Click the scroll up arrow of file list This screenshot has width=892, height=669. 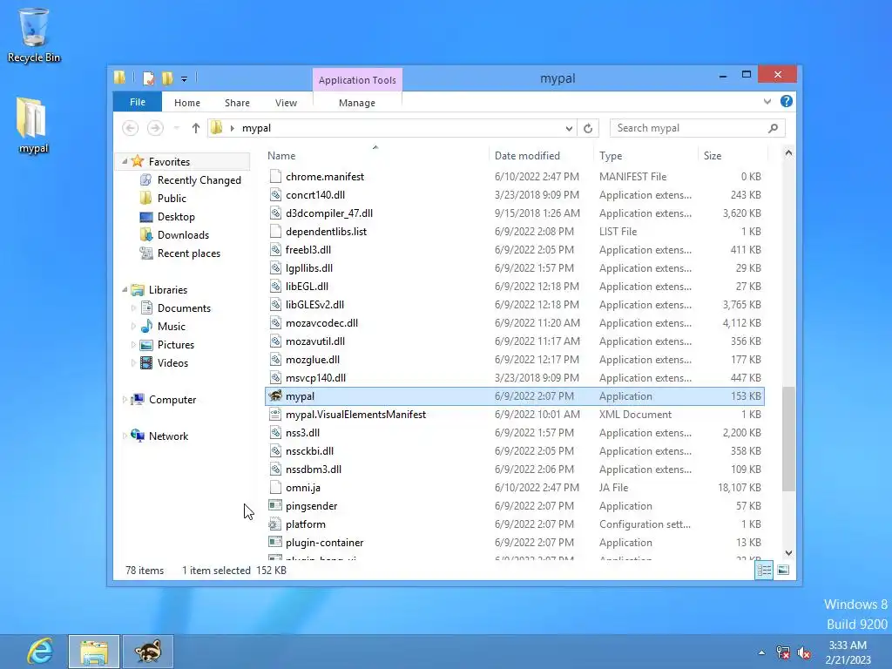[788, 152]
